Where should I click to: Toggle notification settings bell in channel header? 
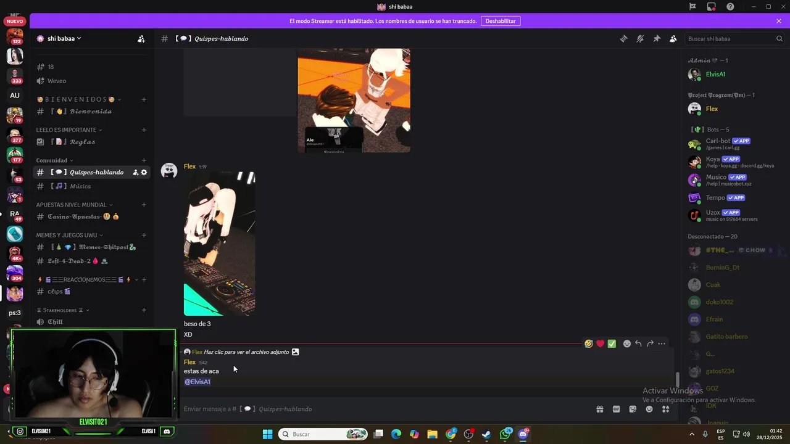tap(640, 38)
